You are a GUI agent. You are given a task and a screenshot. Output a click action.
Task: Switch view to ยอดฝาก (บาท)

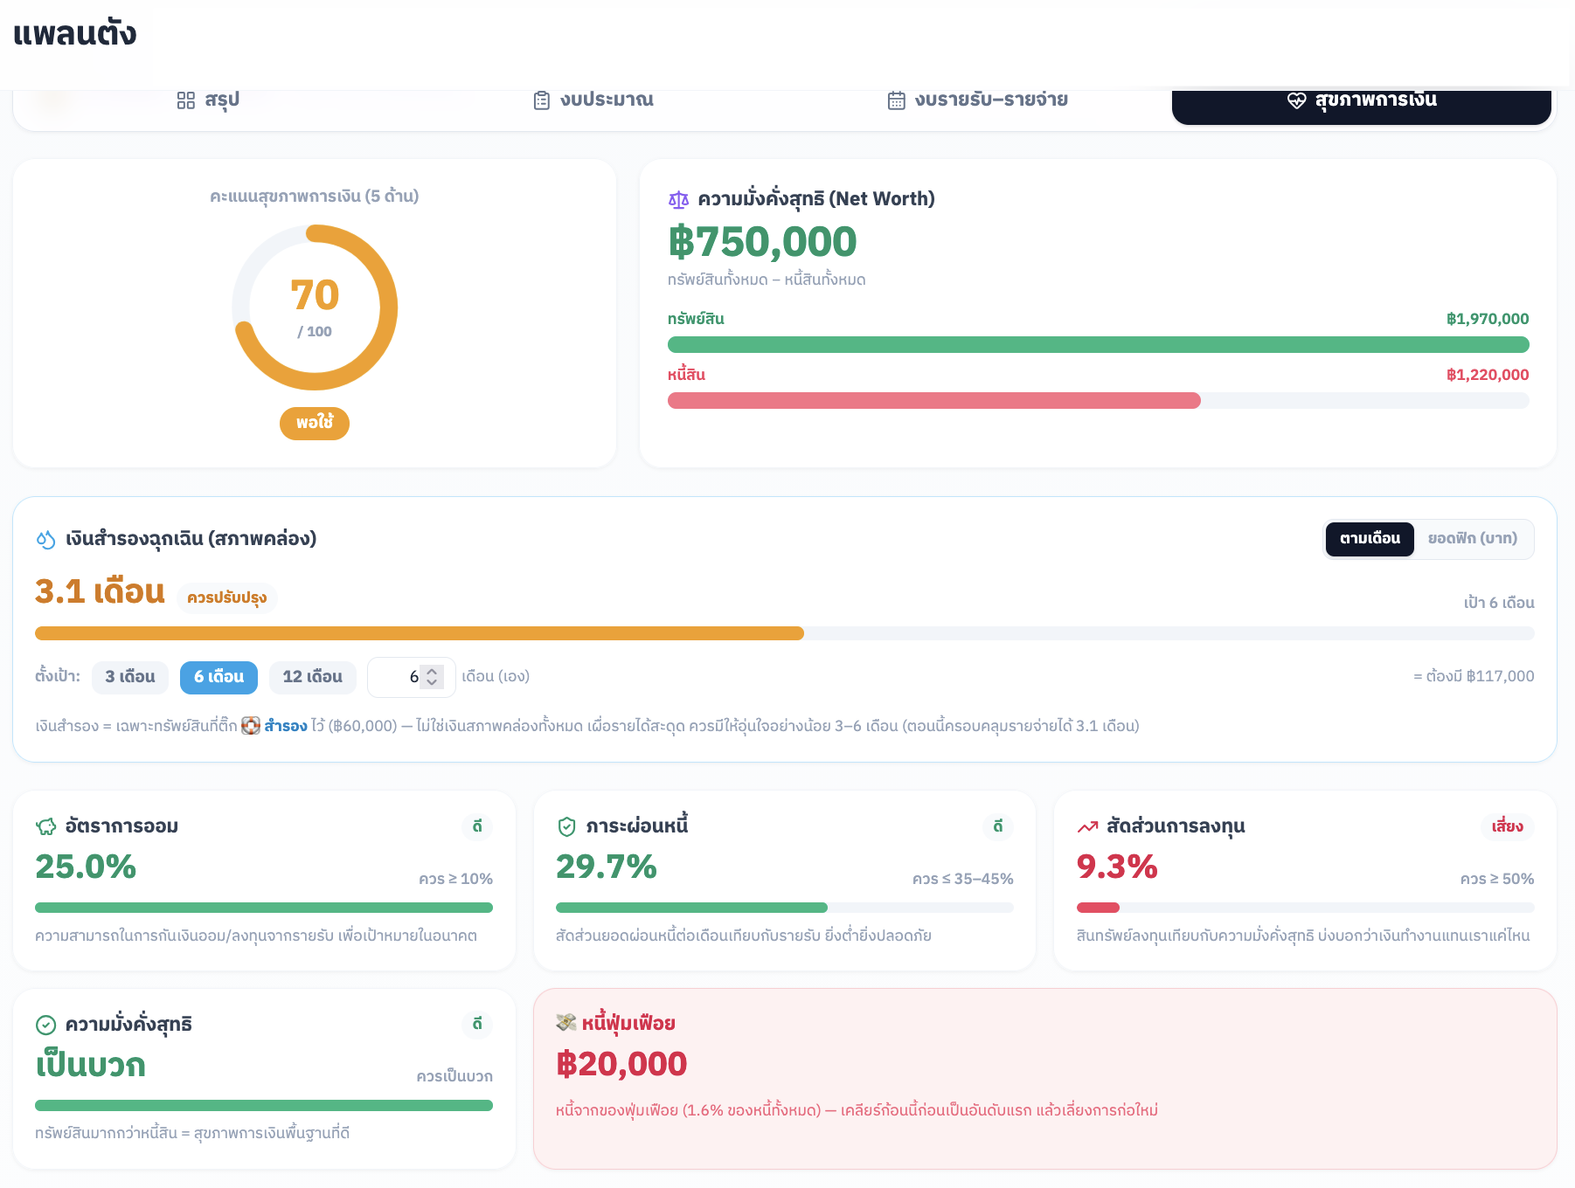click(x=1473, y=539)
